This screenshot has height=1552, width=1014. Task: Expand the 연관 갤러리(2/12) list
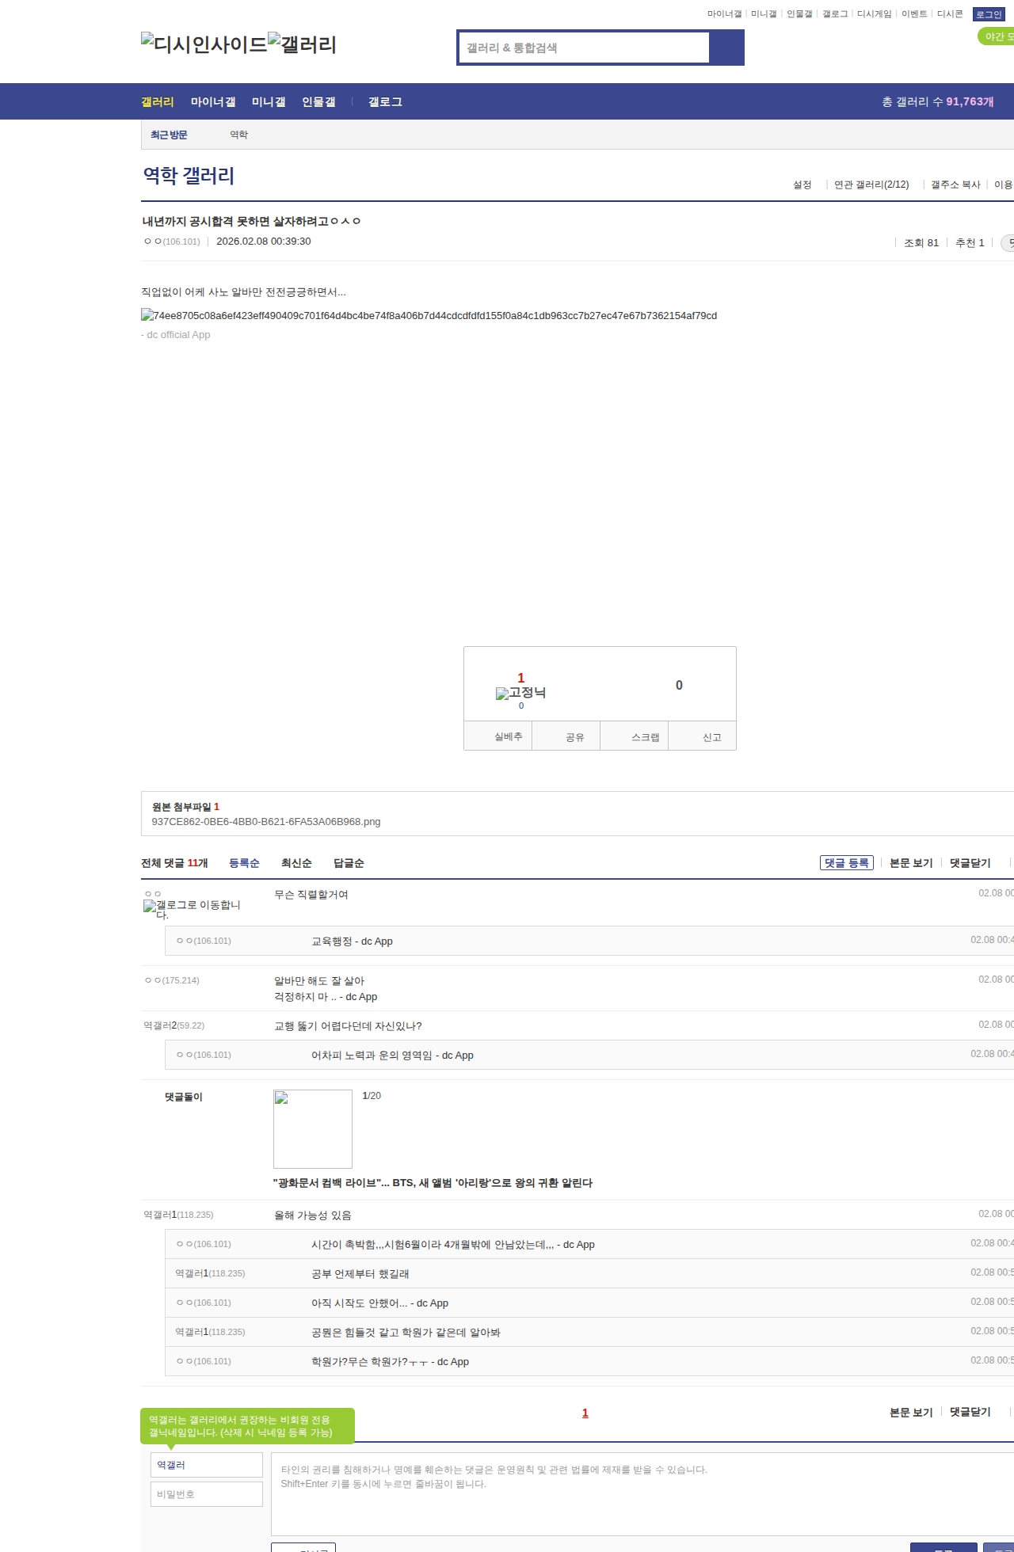click(871, 184)
